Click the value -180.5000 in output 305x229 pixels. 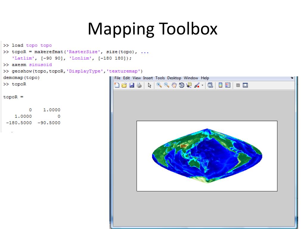pyautogui.click(x=19, y=123)
